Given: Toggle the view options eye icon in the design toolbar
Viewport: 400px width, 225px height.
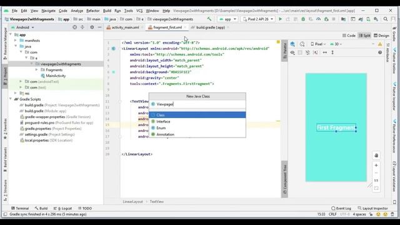Looking at the screenshot, I should (x=292, y=52).
